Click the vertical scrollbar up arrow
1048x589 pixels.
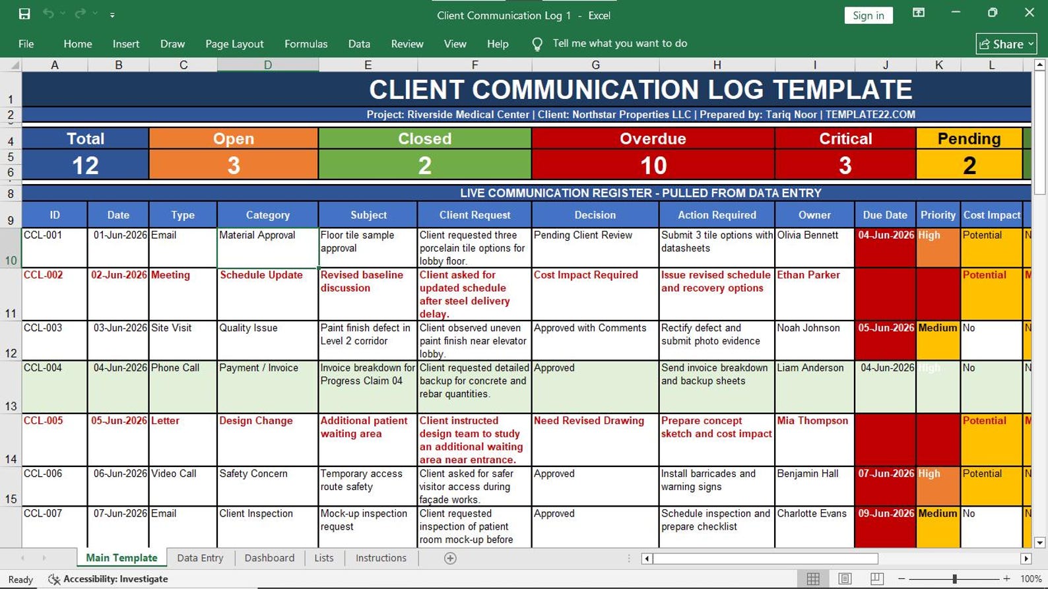[x=1039, y=65]
